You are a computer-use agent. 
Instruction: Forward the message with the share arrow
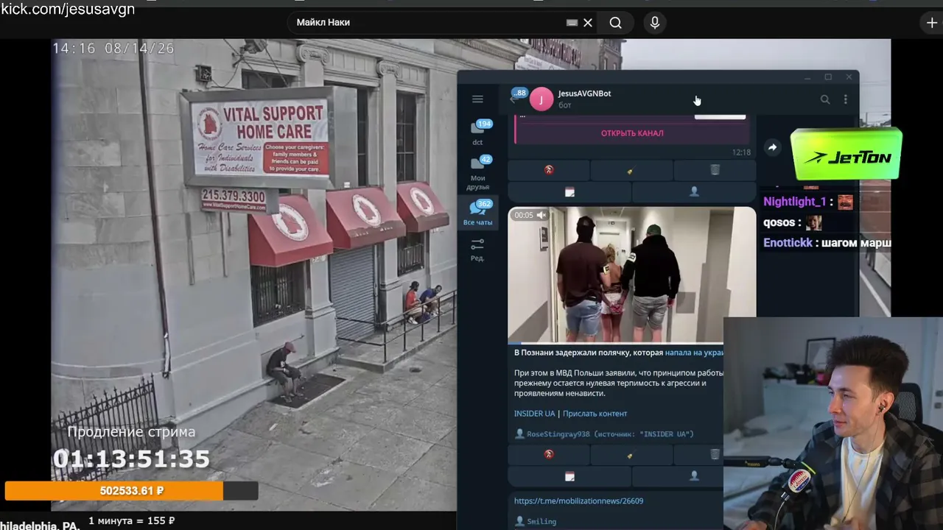[772, 147]
